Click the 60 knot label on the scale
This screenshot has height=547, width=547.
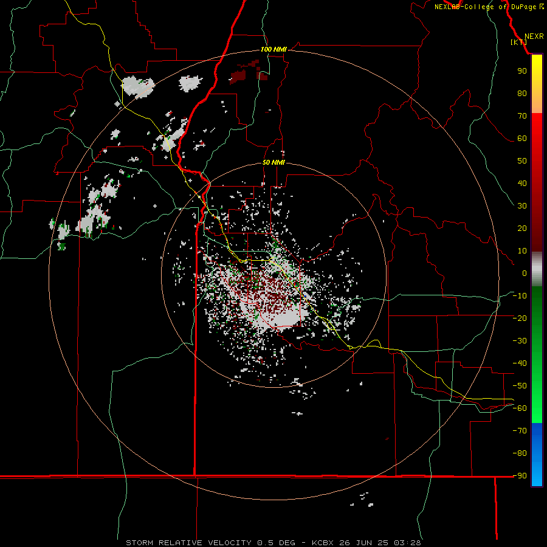(x=522, y=138)
